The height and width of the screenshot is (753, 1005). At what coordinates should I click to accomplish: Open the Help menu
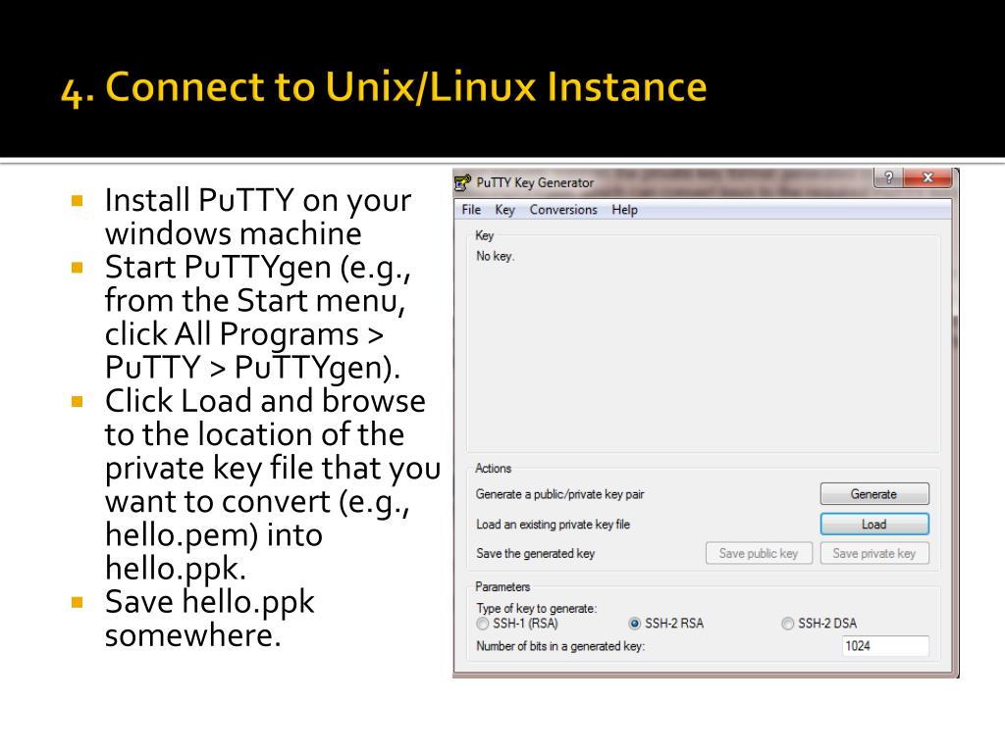point(624,210)
